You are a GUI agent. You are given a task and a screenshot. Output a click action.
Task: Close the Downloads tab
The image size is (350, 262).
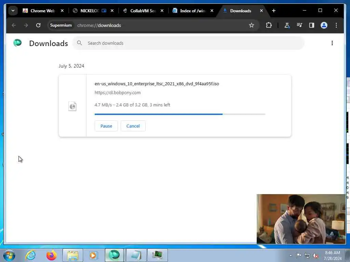[261, 11]
